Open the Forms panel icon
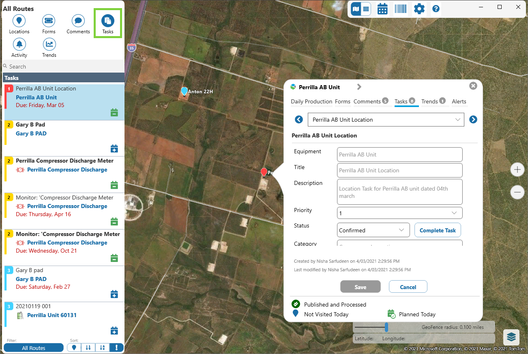The image size is (528, 354). coord(49,21)
